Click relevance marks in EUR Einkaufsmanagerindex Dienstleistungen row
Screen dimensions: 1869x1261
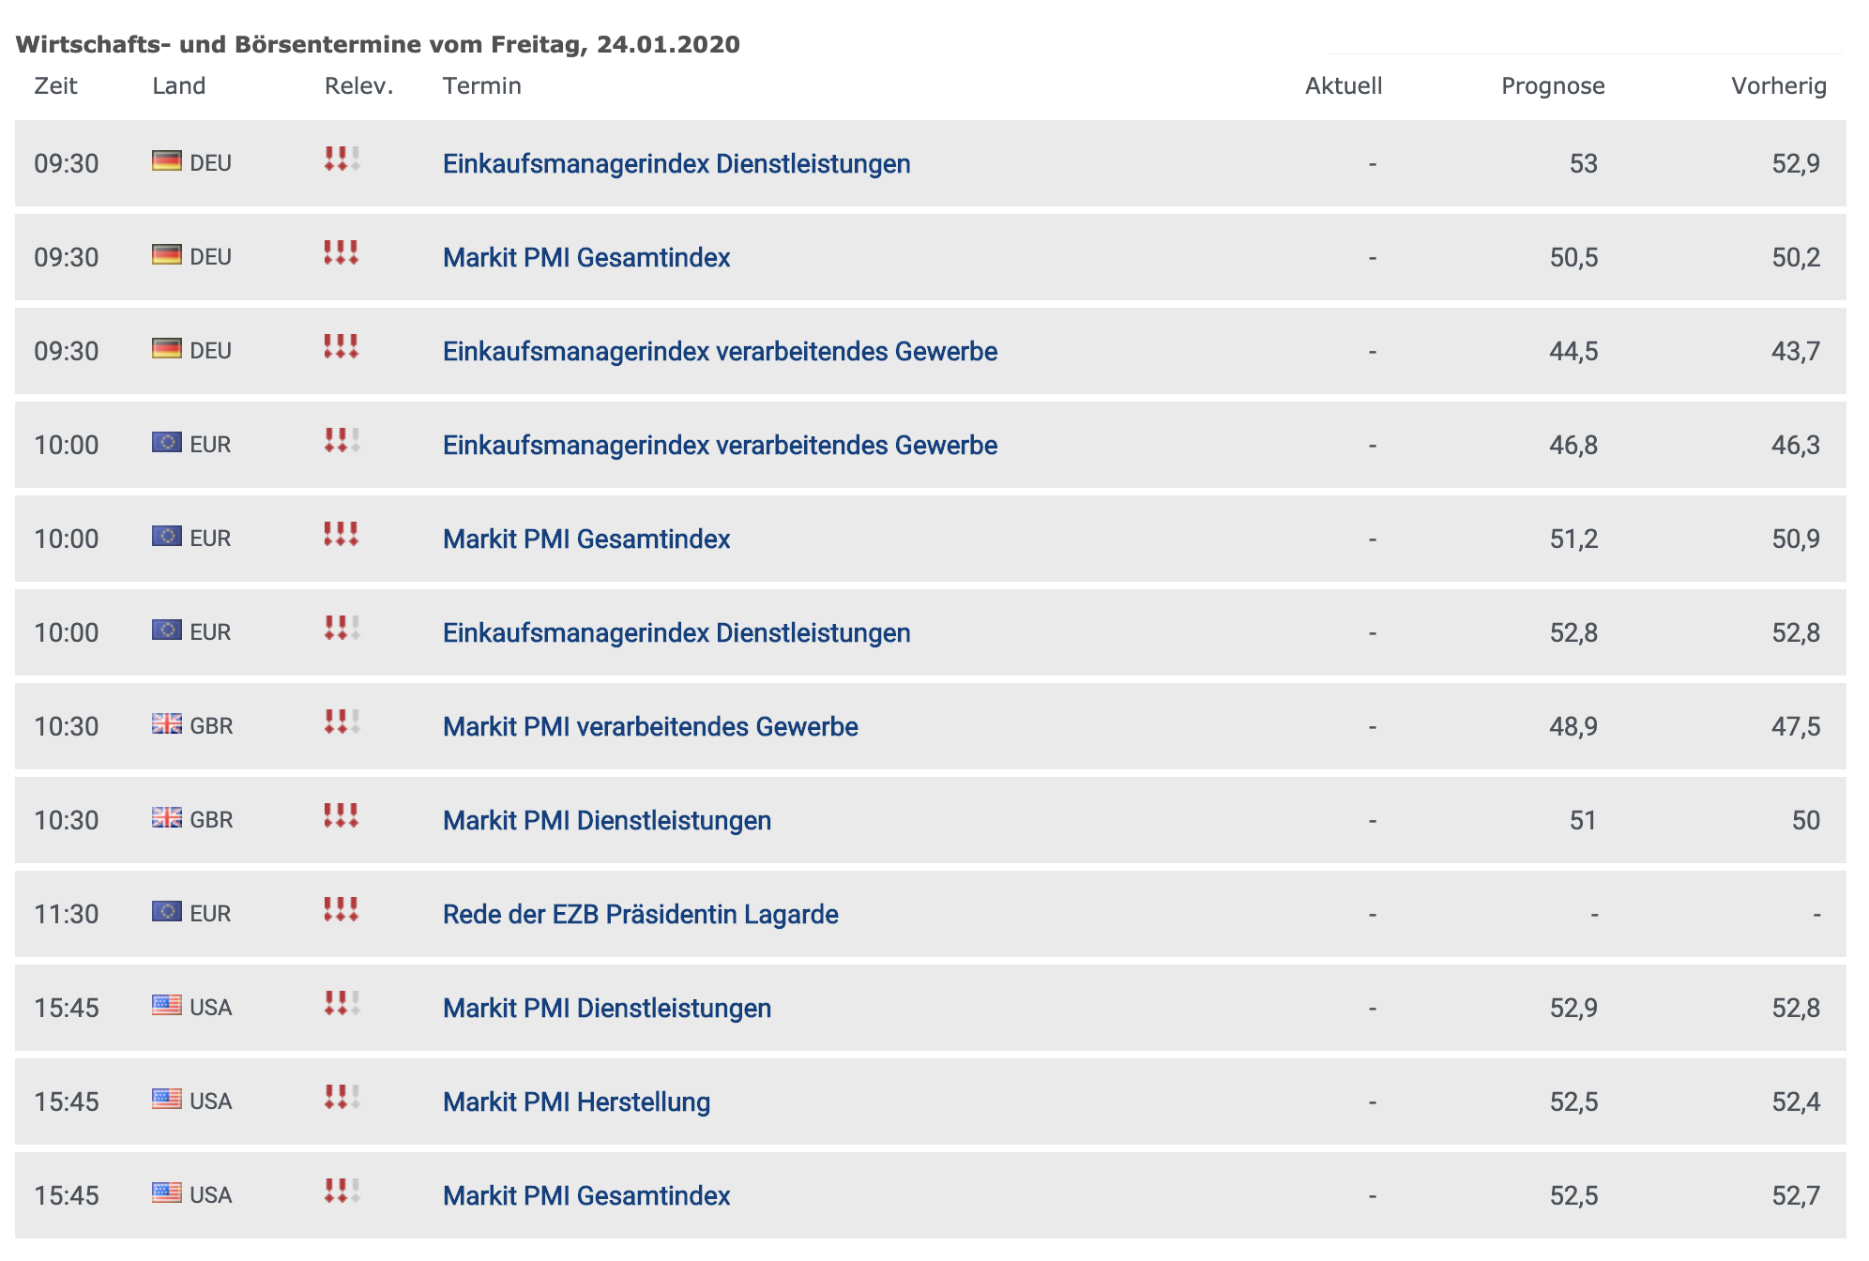tap(342, 628)
